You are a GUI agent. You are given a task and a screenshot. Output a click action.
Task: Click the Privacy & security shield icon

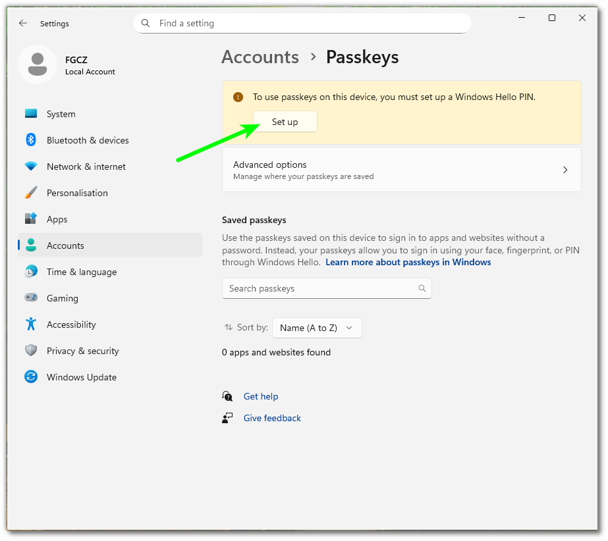coord(31,351)
